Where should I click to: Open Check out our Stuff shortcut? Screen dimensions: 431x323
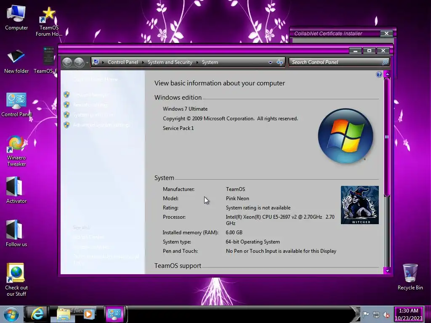pos(16,280)
